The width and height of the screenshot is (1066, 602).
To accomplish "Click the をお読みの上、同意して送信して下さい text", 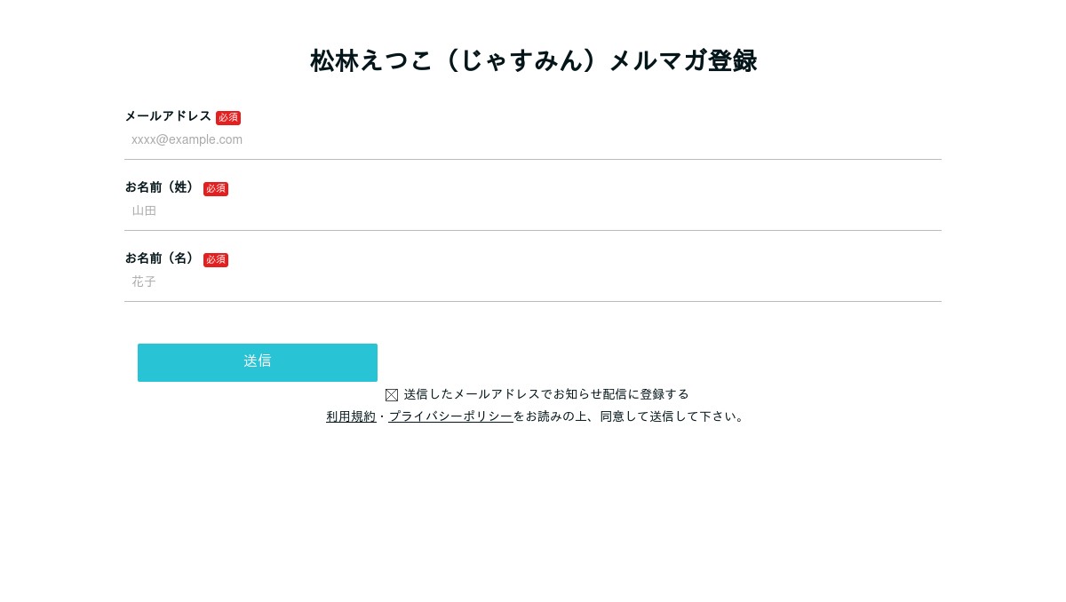I will [629, 416].
